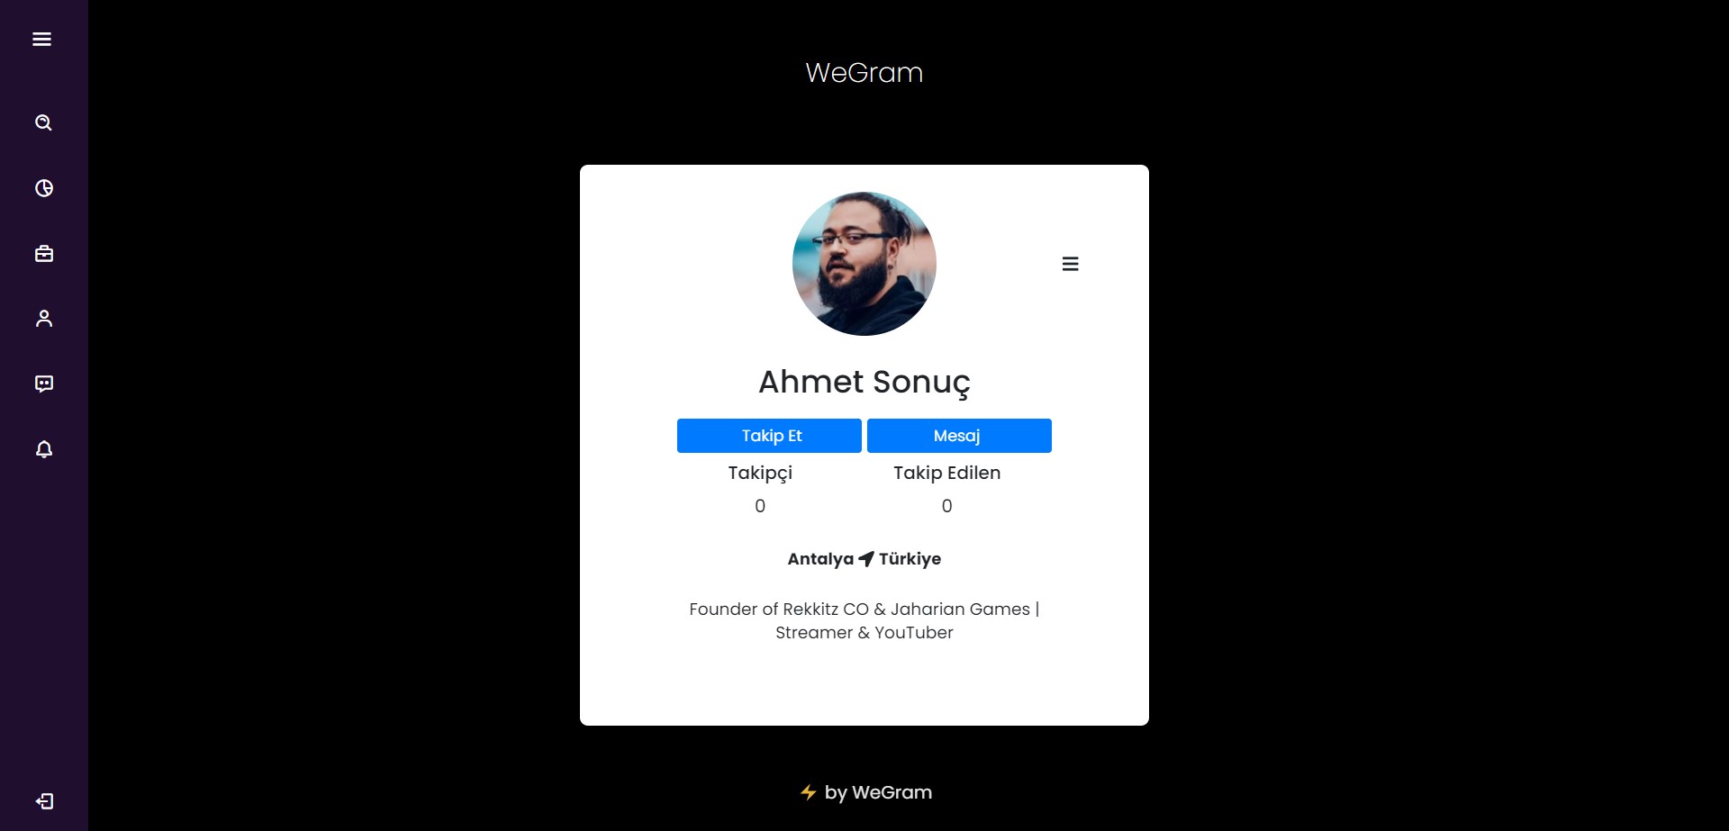Open the user profile icon in sidebar
Viewport: 1729px width, 831px height.
[x=44, y=319]
